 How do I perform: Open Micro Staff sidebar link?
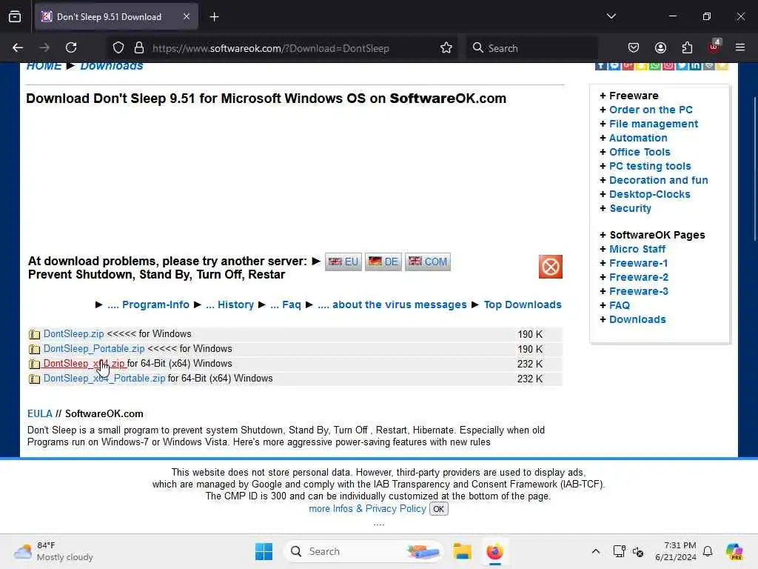[637, 249]
